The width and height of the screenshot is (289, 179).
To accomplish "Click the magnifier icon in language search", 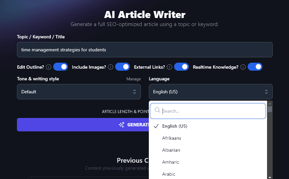I will (x=157, y=111).
